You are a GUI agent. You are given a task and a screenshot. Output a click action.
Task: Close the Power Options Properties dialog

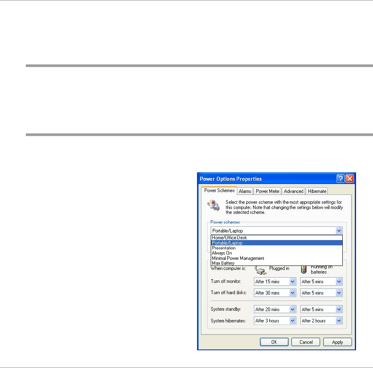coord(350,178)
